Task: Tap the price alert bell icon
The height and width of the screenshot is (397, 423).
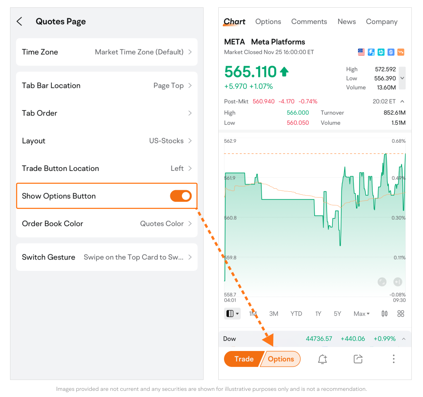Action: pyautogui.click(x=322, y=359)
